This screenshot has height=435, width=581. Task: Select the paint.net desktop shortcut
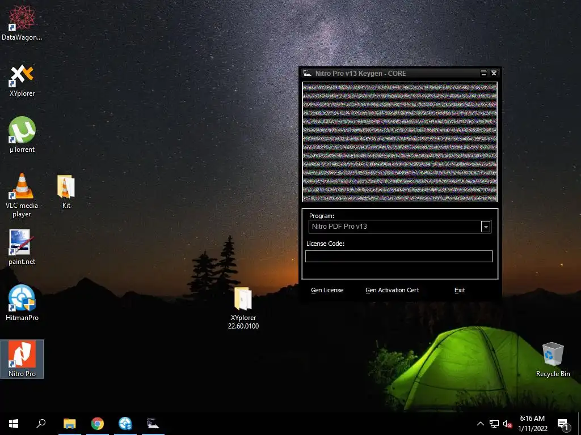pyautogui.click(x=22, y=247)
